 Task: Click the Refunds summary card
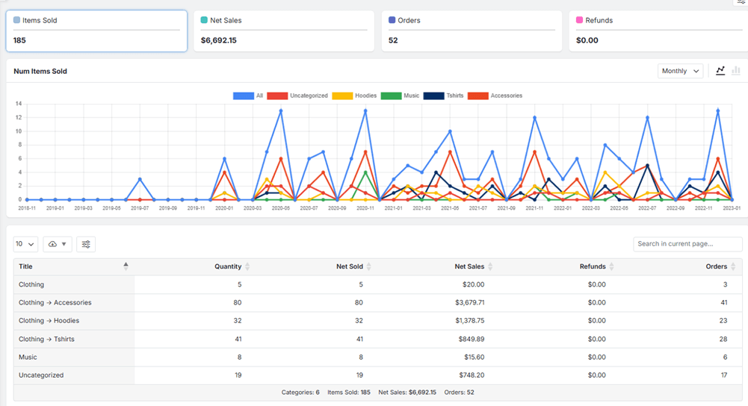tap(658, 31)
